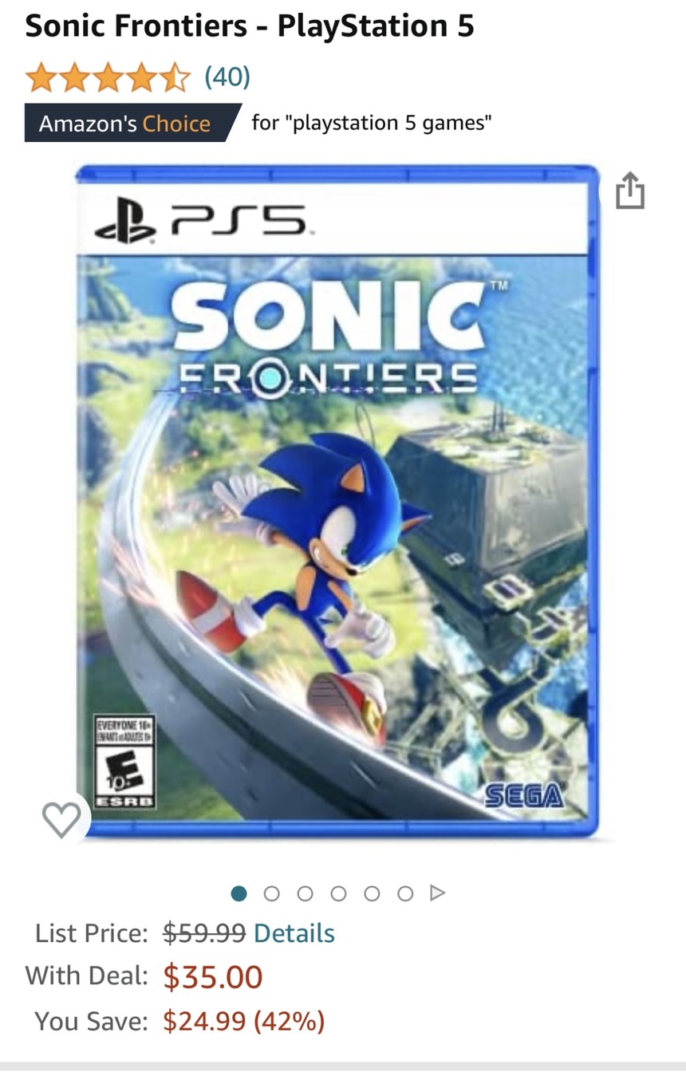Switch to second image carousel dot
The width and height of the screenshot is (686, 1076).
(271, 893)
